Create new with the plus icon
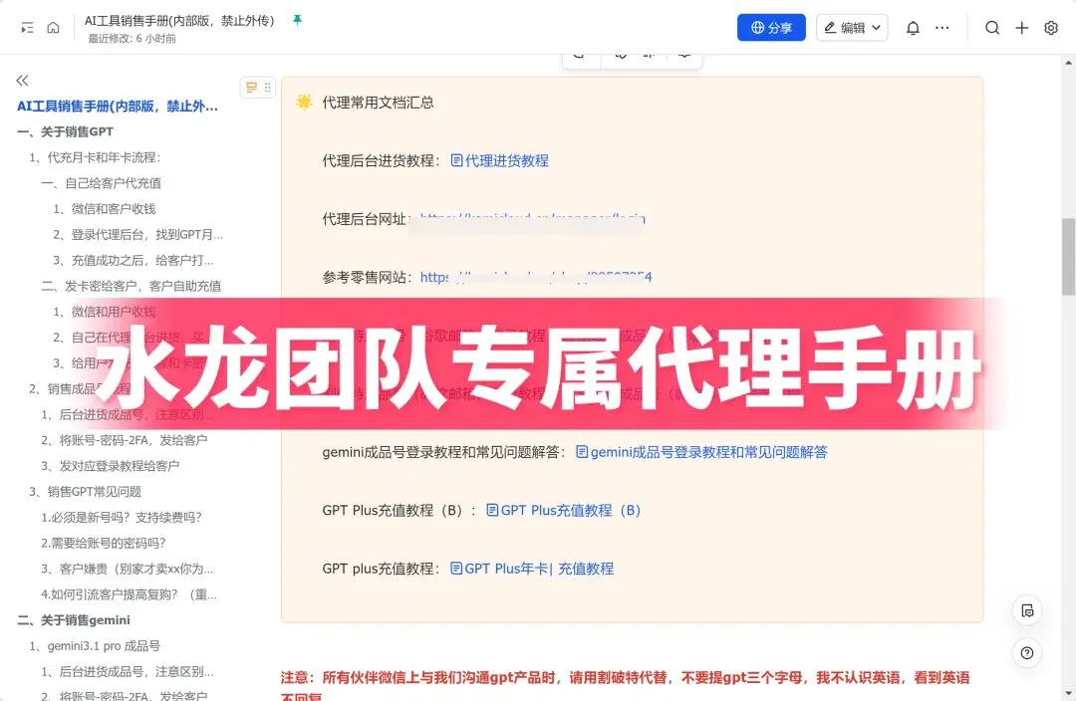 tap(1022, 28)
